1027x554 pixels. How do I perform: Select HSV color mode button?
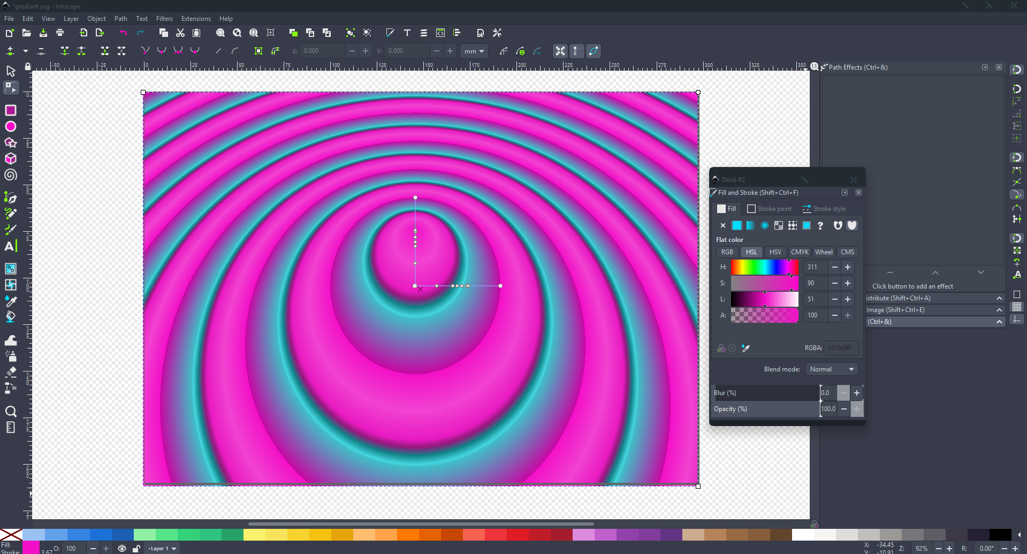[x=775, y=252]
